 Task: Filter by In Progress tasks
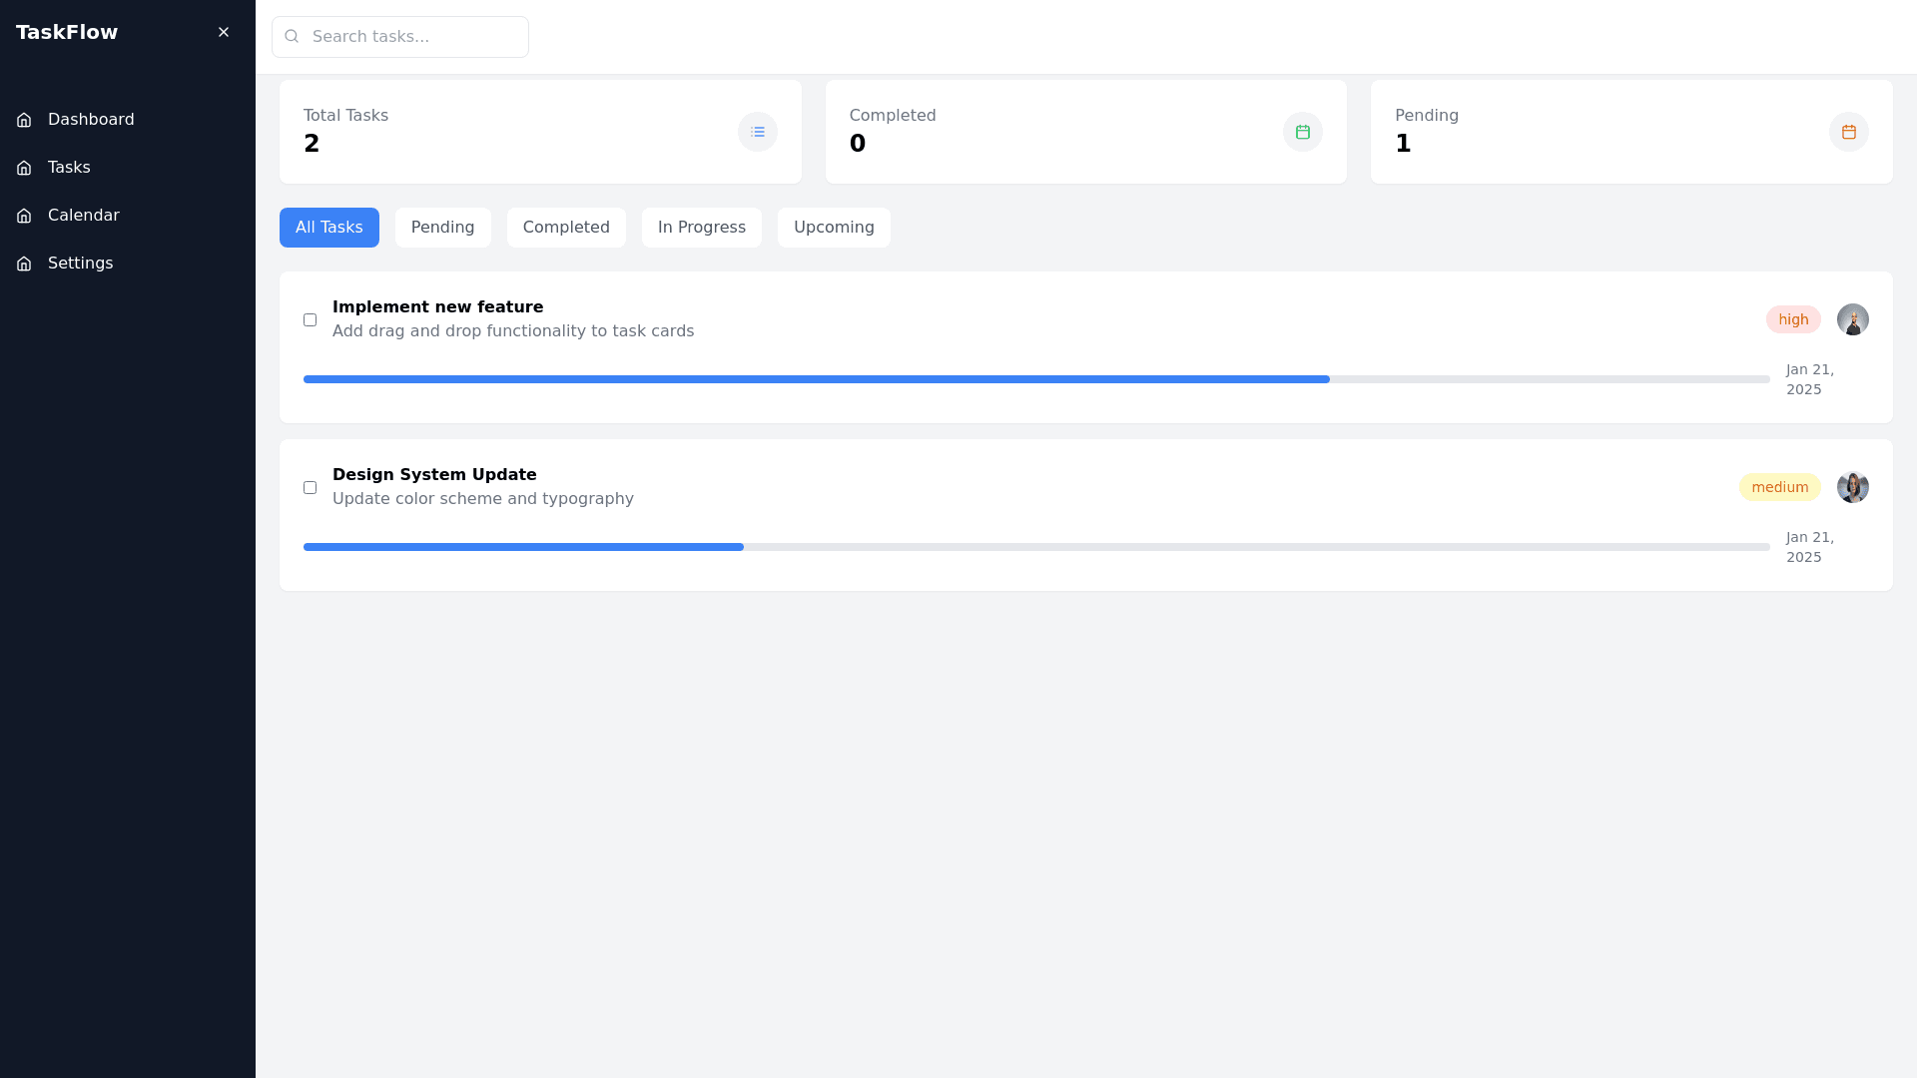click(702, 228)
